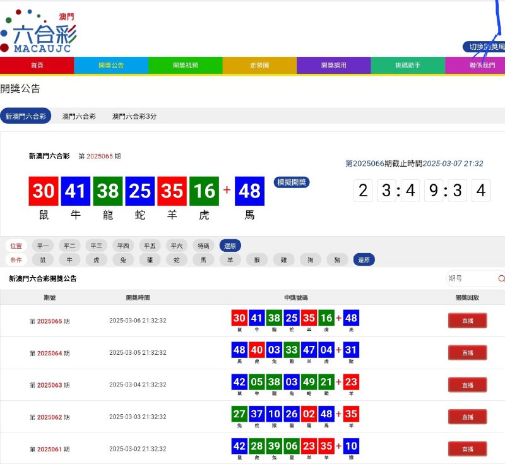505x464 pixels.
Task: Click special number 31 in draw 2025064 row
Action: coord(351,350)
